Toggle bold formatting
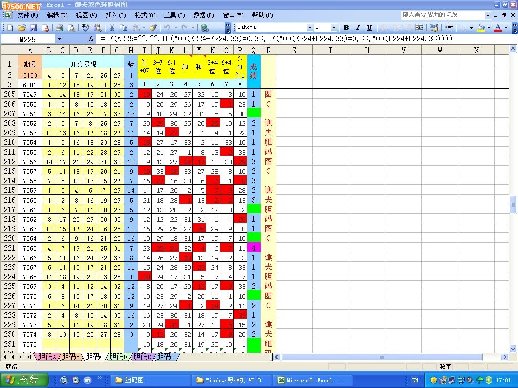This screenshot has width=518, height=388. click(x=346, y=28)
